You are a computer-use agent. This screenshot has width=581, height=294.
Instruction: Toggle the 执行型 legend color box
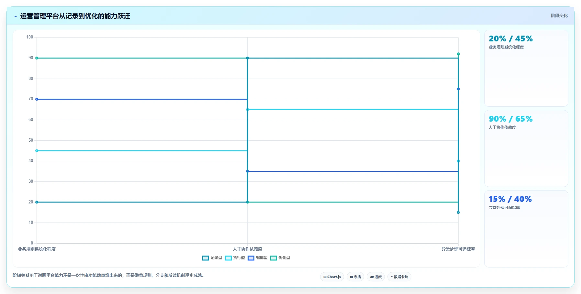[228, 258]
